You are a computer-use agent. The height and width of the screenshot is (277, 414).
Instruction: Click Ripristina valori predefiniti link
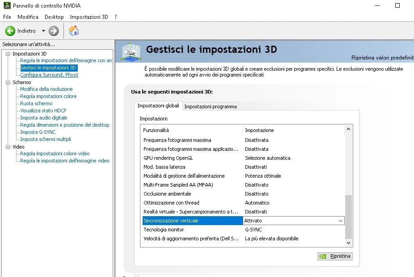[382, 58]
